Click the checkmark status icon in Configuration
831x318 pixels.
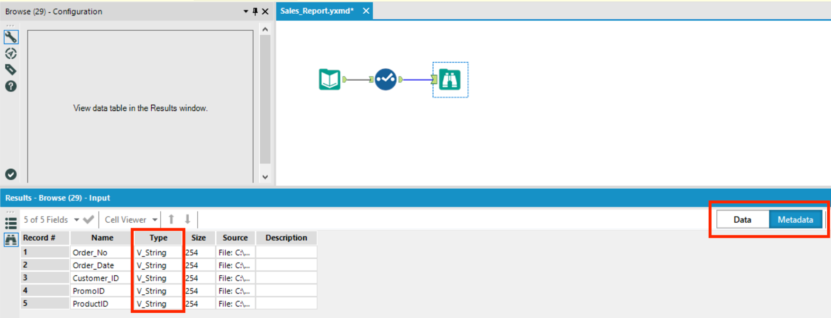[11, 174]
